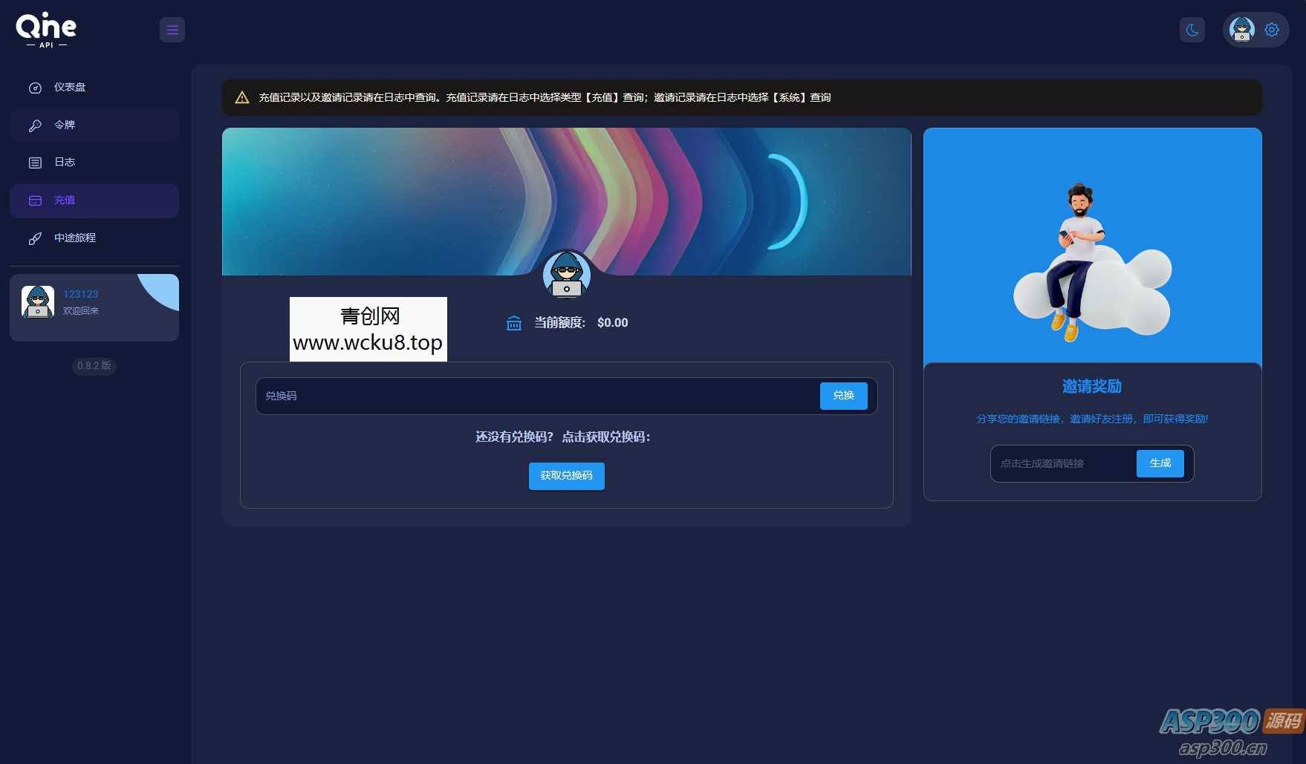Focus the 点击生成邀请链接 invite link field
This screenshot has height=764, width=1306.
pos(1062,464)
